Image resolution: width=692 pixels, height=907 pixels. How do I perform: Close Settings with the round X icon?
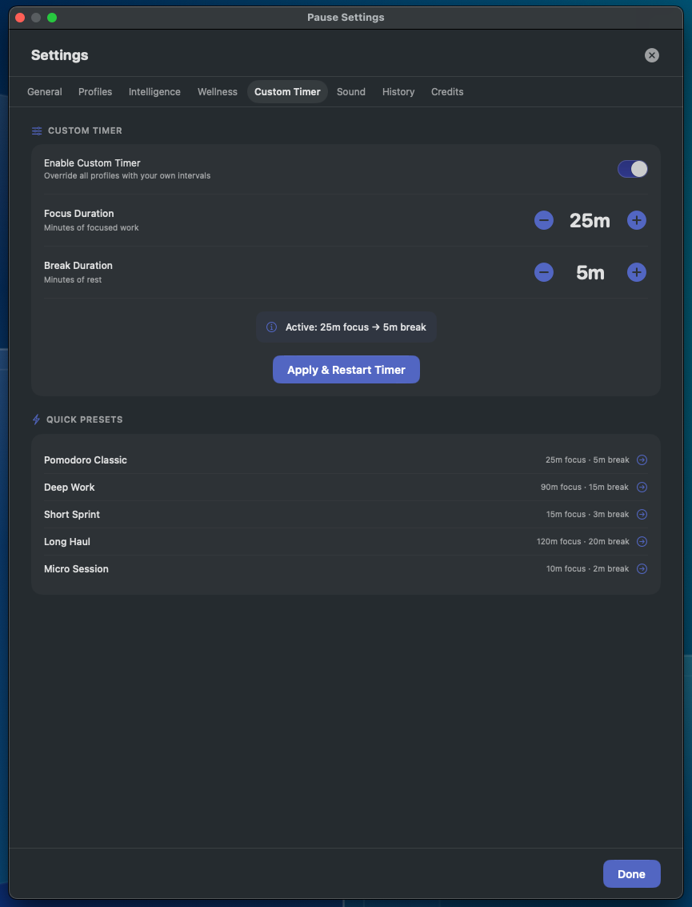(651, 55)
